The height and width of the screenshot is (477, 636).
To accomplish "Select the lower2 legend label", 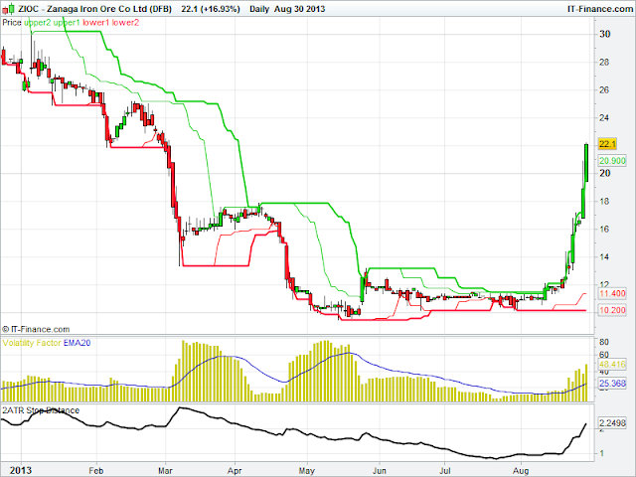I will coord(125,23).
